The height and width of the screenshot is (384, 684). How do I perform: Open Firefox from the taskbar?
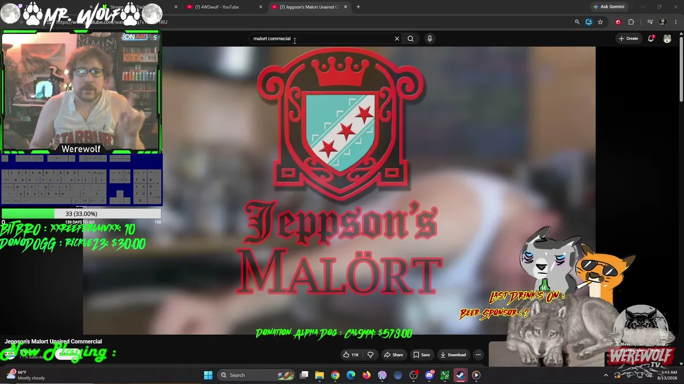pos(367,375)
